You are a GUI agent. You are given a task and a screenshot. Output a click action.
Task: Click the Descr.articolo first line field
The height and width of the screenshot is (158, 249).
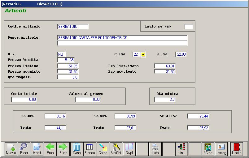coord(122,38)
